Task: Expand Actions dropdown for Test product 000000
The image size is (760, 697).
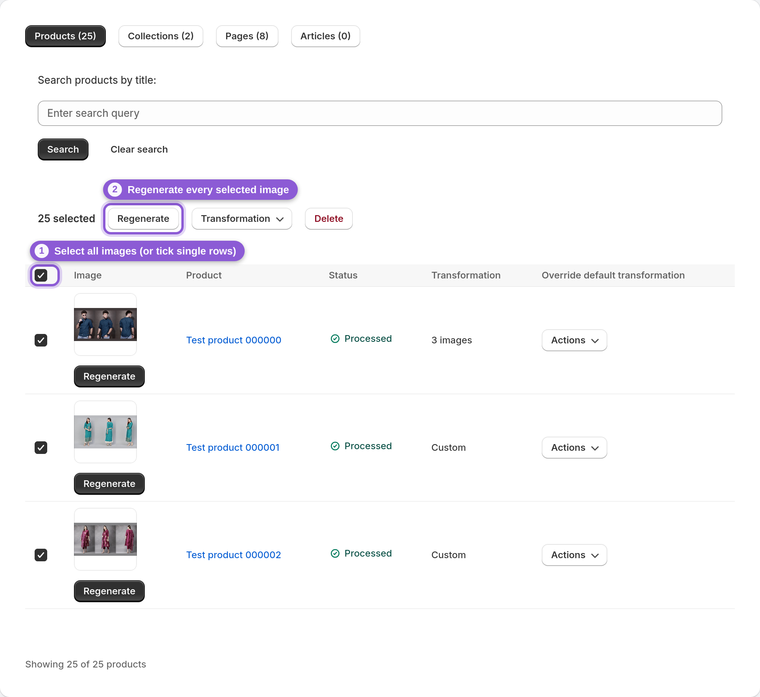Action: point(574,340)
